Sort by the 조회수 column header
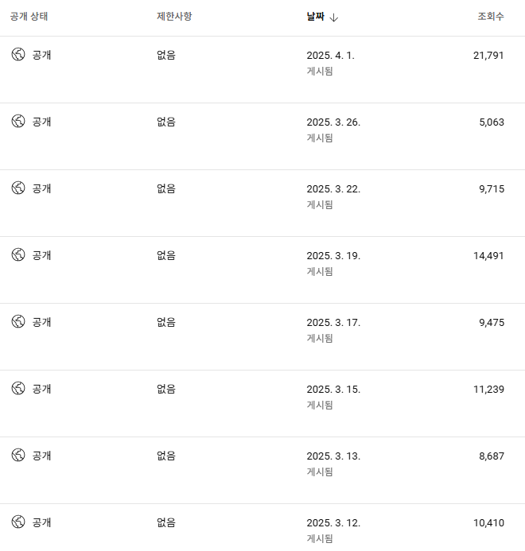 [491, 17]
